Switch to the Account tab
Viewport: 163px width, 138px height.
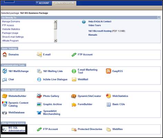click(x=44, y=3)
